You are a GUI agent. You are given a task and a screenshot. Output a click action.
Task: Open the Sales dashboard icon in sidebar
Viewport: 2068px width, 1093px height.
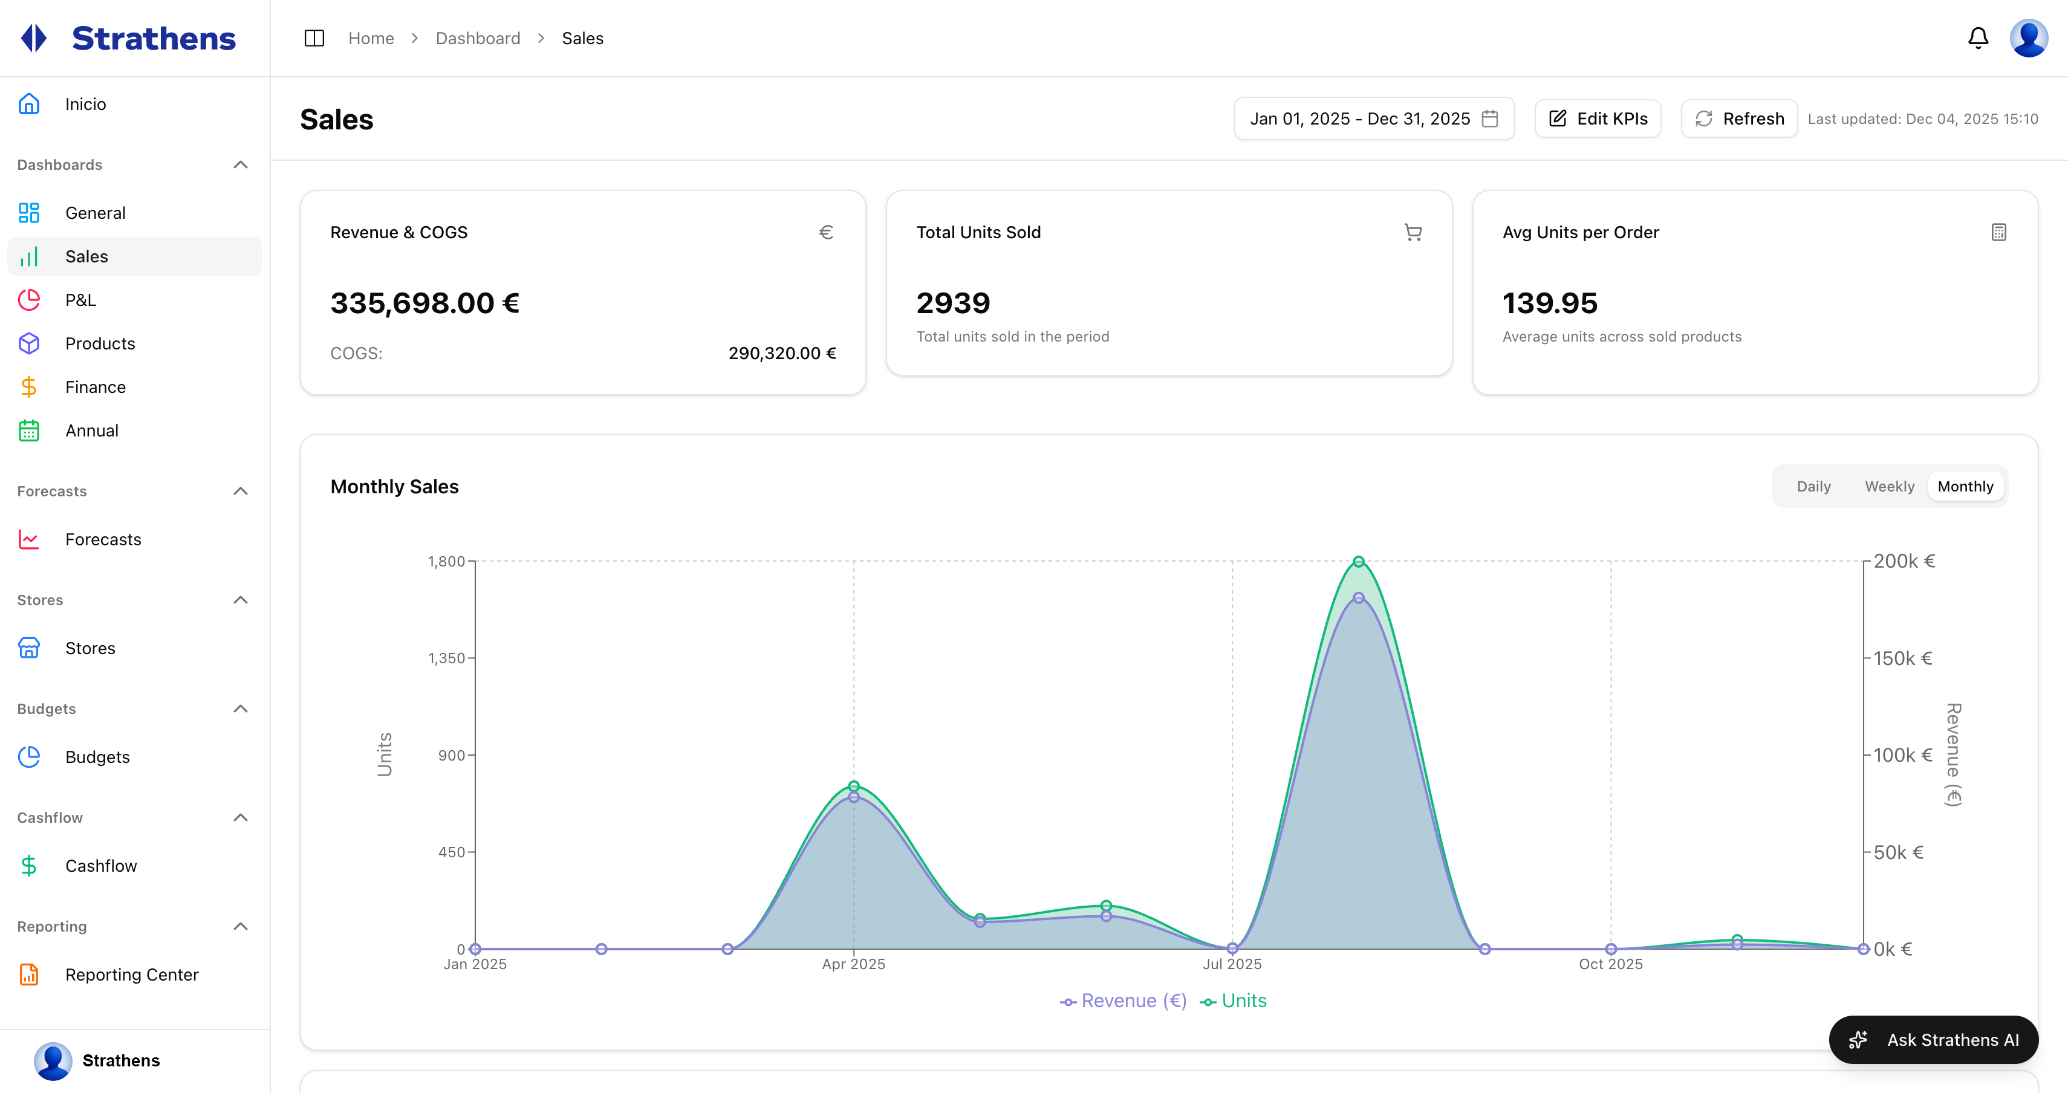click(29, 256)
